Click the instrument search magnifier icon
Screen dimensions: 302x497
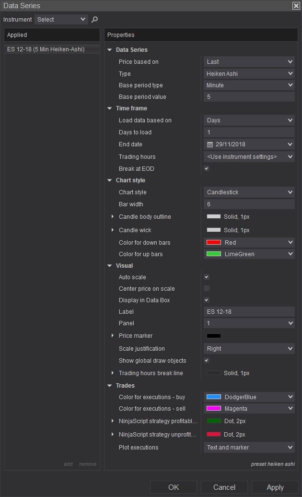pos(94,19)
